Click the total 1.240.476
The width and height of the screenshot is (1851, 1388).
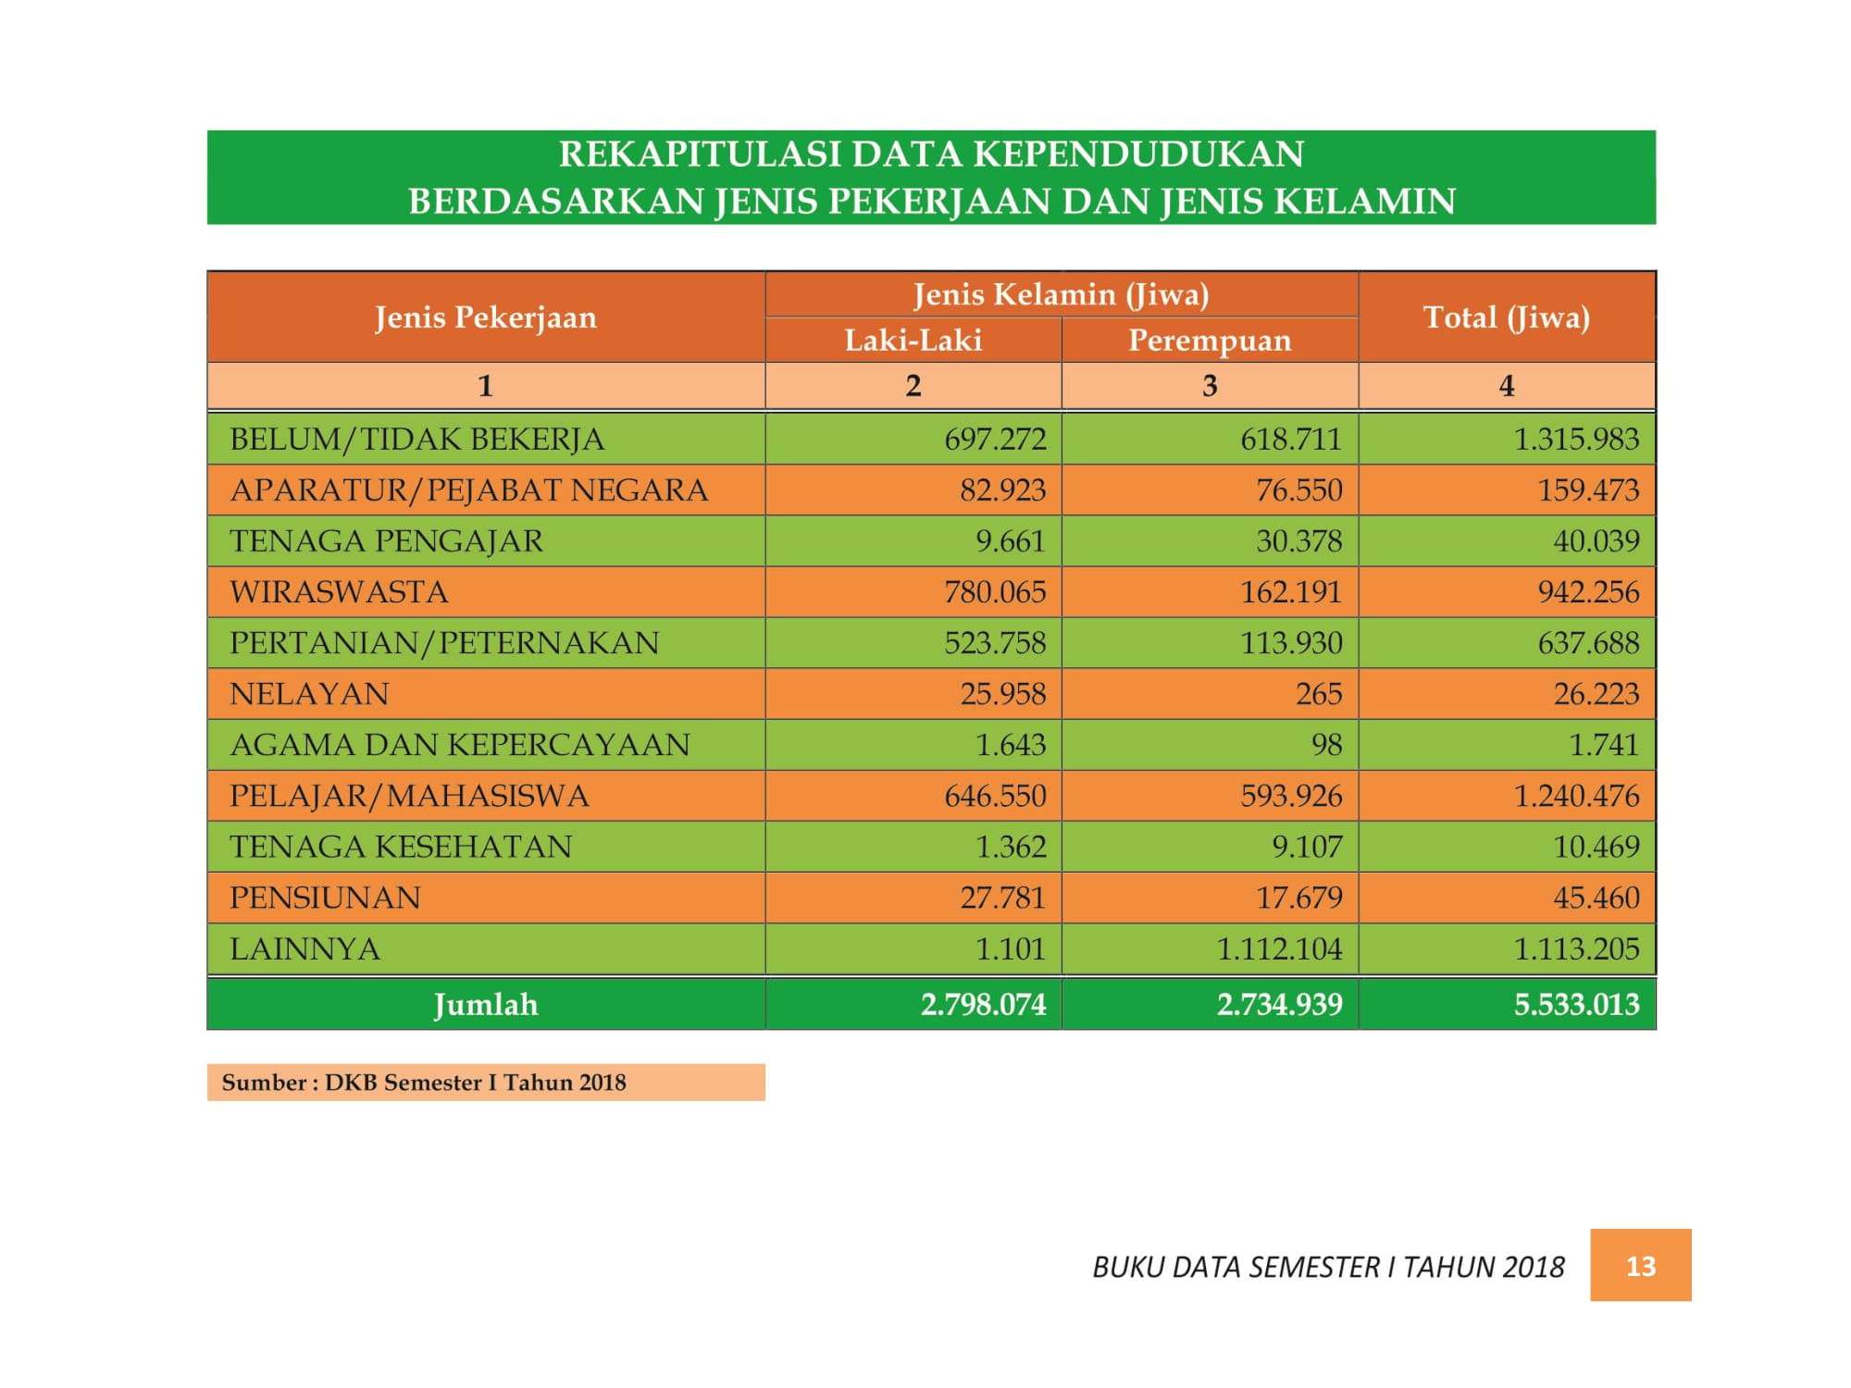tap(1576, 796)
